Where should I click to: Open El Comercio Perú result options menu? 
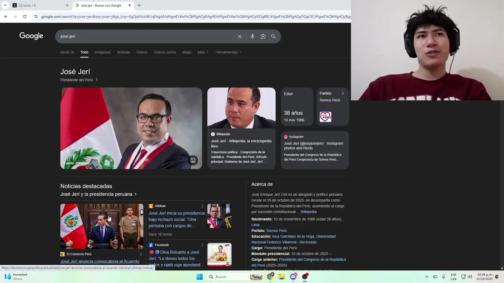tap(141, 254)
